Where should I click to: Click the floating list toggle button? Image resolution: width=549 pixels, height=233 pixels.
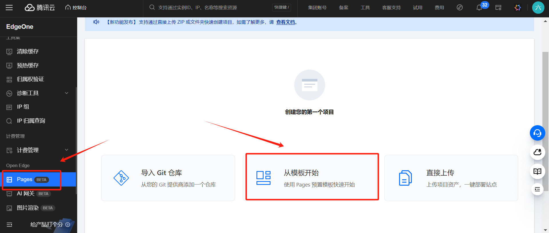538,189
